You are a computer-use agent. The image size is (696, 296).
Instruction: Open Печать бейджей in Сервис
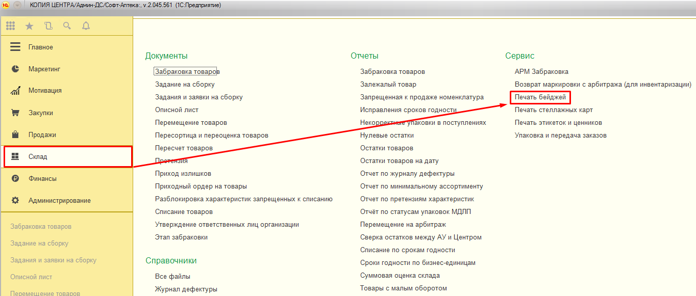click(540, 97)
